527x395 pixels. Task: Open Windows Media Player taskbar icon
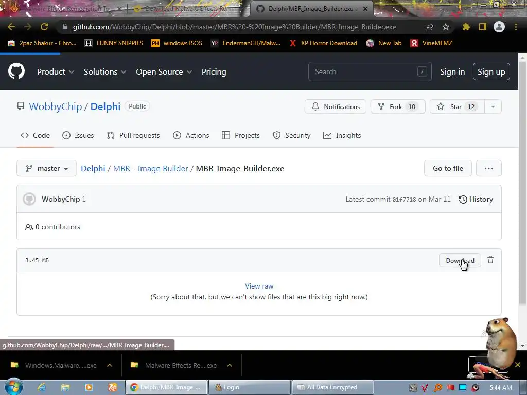coord(89,387)
